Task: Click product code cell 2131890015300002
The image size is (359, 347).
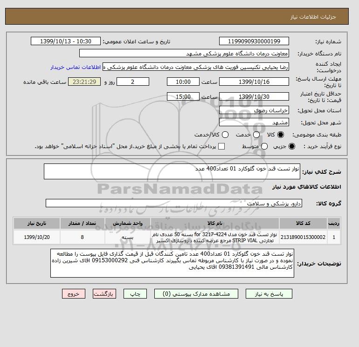Action: coord(303,237)
